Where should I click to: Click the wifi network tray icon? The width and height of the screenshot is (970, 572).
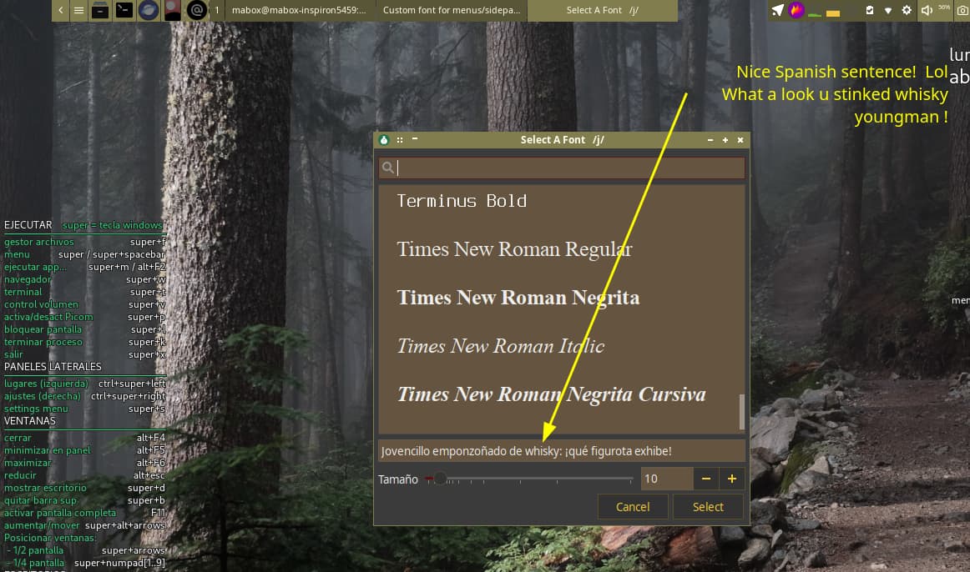[887, 11]
